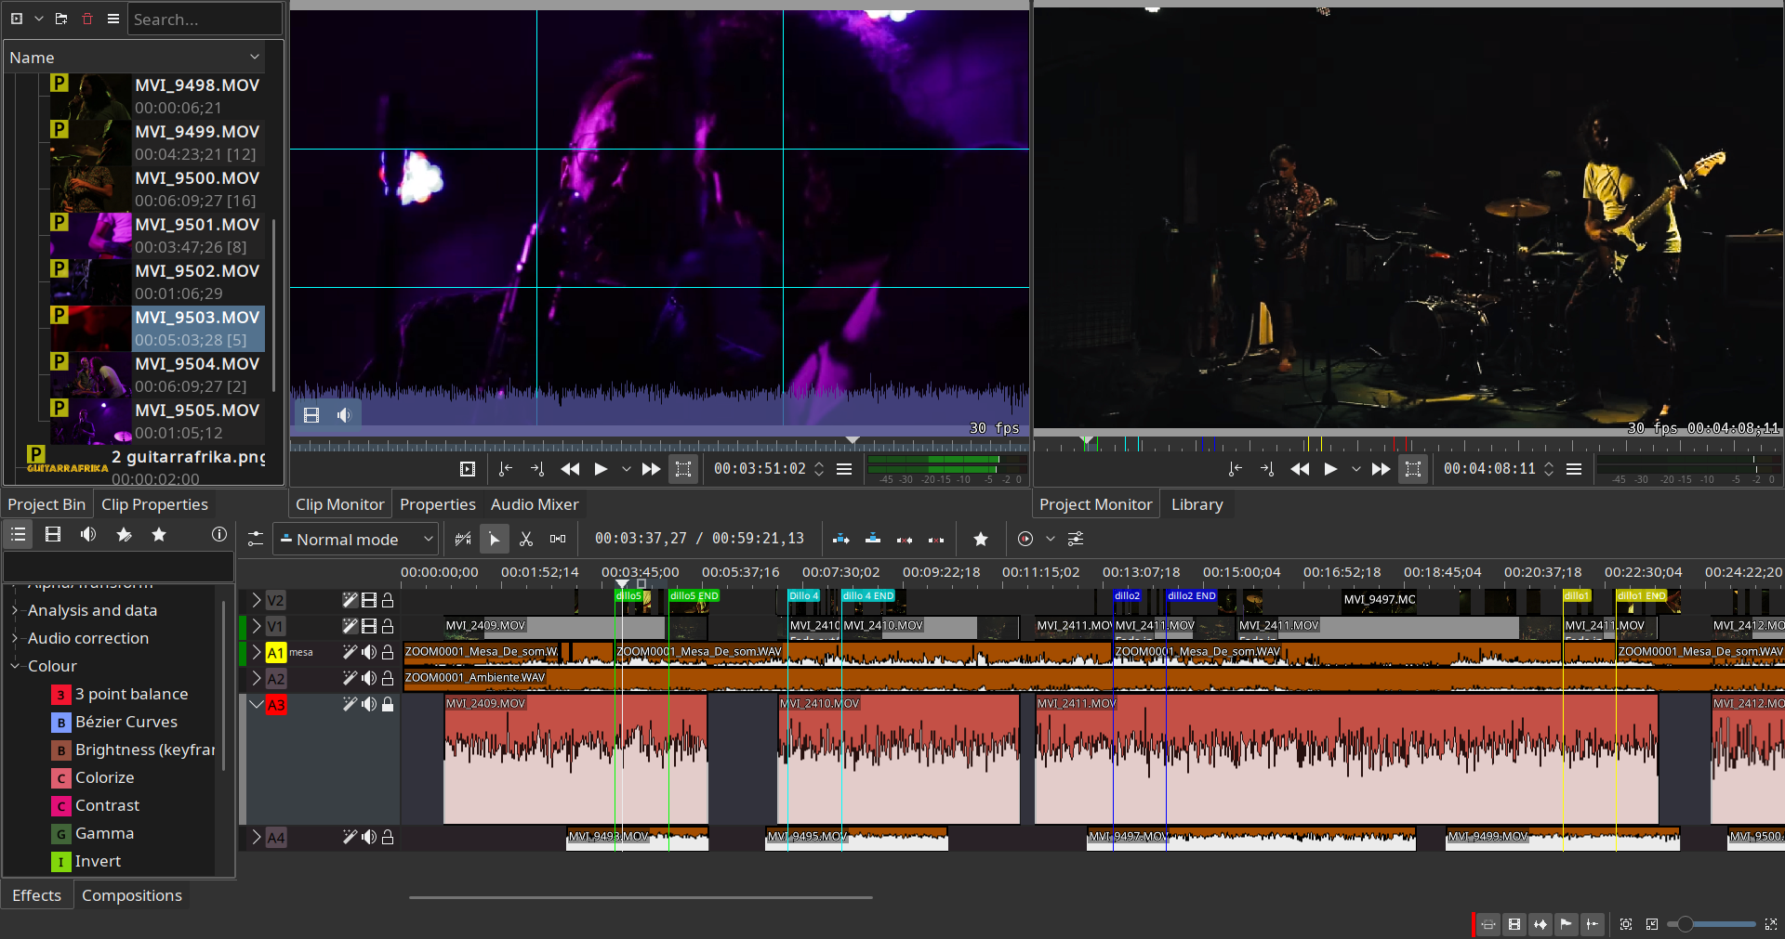Select the Bézier Curves effect
Viewport: 1785px width, 939px height.
pyautogui.click(x=126, y=722)
